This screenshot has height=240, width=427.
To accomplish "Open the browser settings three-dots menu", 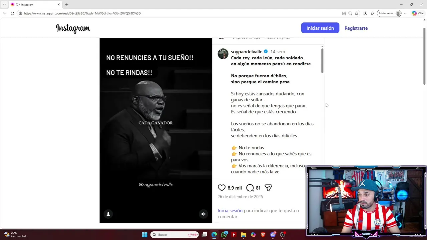I will [x=406, y=13].
